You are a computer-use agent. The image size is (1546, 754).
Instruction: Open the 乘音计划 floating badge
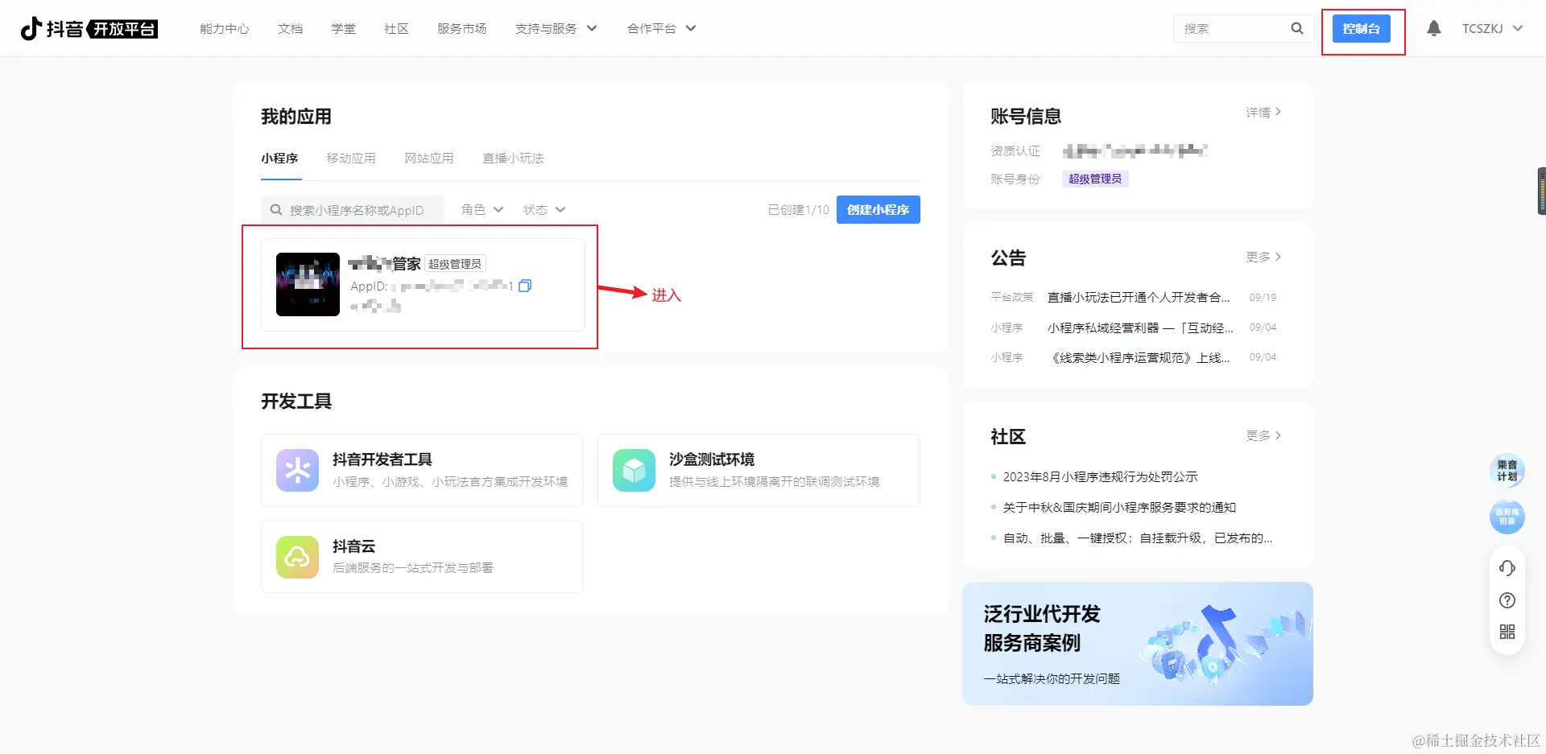1507,471
